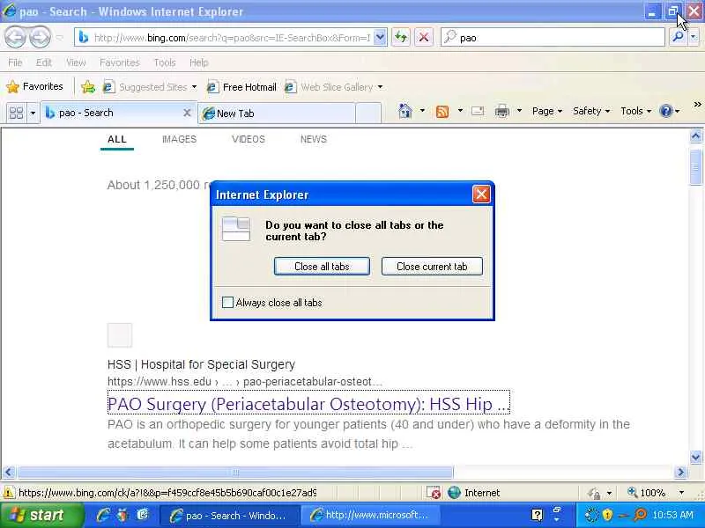This screenshot has width=705, height=528.
Task: Open the tab list dropdown arrow
Action: 33,113
